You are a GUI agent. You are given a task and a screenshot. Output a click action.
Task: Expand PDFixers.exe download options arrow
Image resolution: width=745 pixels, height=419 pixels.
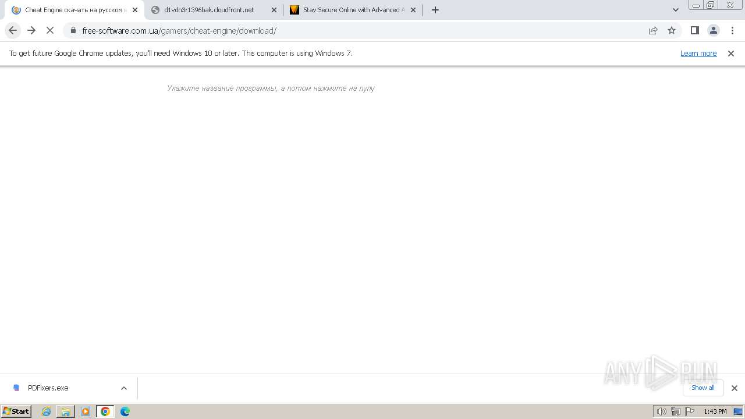coord(124,388)
